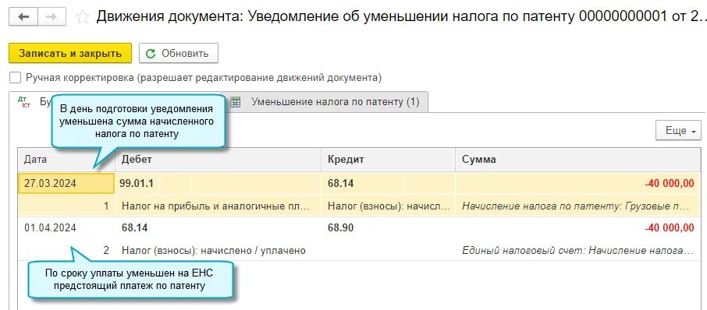Add document to favorites with star icon
The image size is (707, 310).
[x=82, y=18]
